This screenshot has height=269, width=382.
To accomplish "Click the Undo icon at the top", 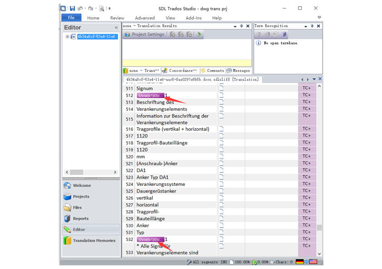I will click(80, 8).
